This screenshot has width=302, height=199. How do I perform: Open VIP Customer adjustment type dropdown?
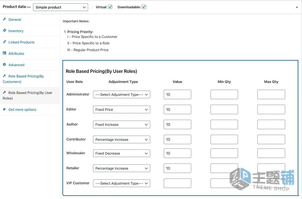tap(121, 183)
